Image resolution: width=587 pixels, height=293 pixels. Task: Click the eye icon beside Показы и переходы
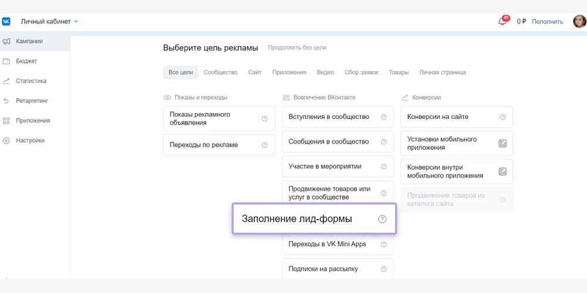click(x=167, y=97)
